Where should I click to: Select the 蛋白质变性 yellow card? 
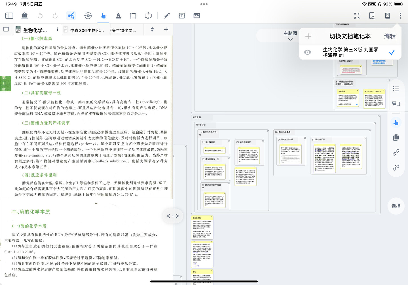click(x=202, y=227)
